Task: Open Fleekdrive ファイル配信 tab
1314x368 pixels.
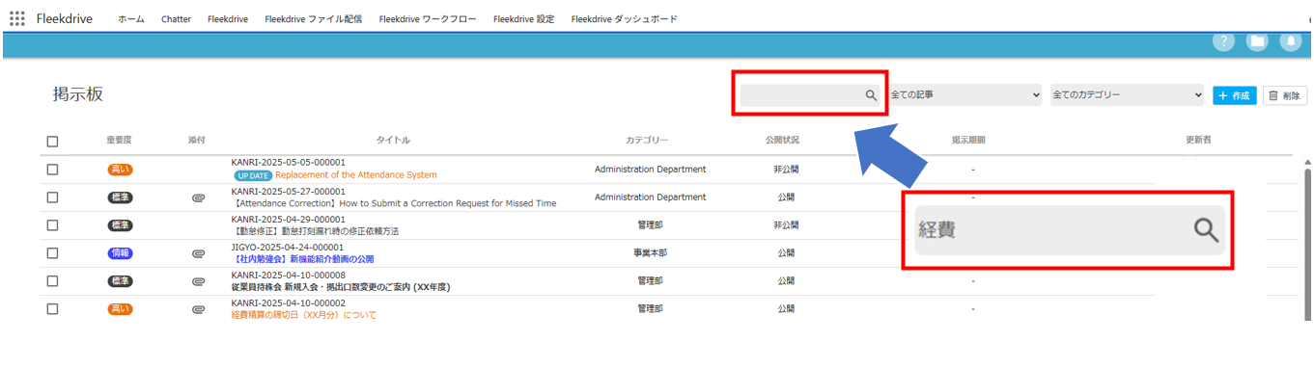Action: (x=313, y=19)
